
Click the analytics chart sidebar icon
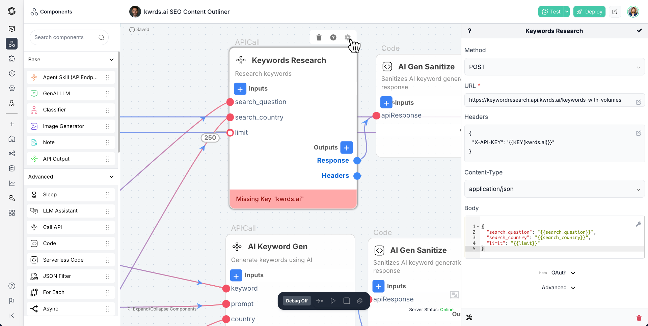point(12,183)
